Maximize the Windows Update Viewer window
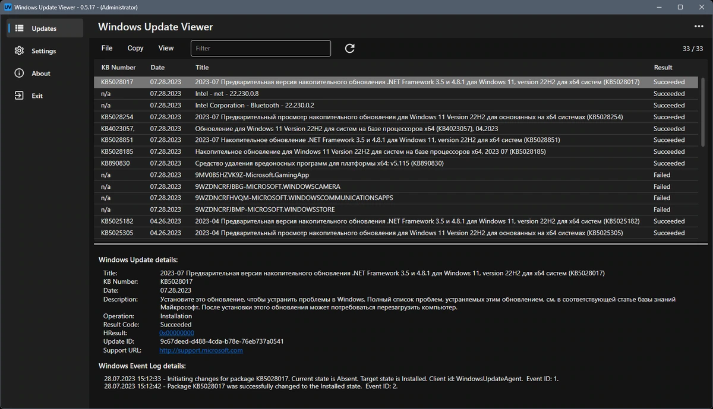The height and width of the screenshot is (409, 713). 680,7
